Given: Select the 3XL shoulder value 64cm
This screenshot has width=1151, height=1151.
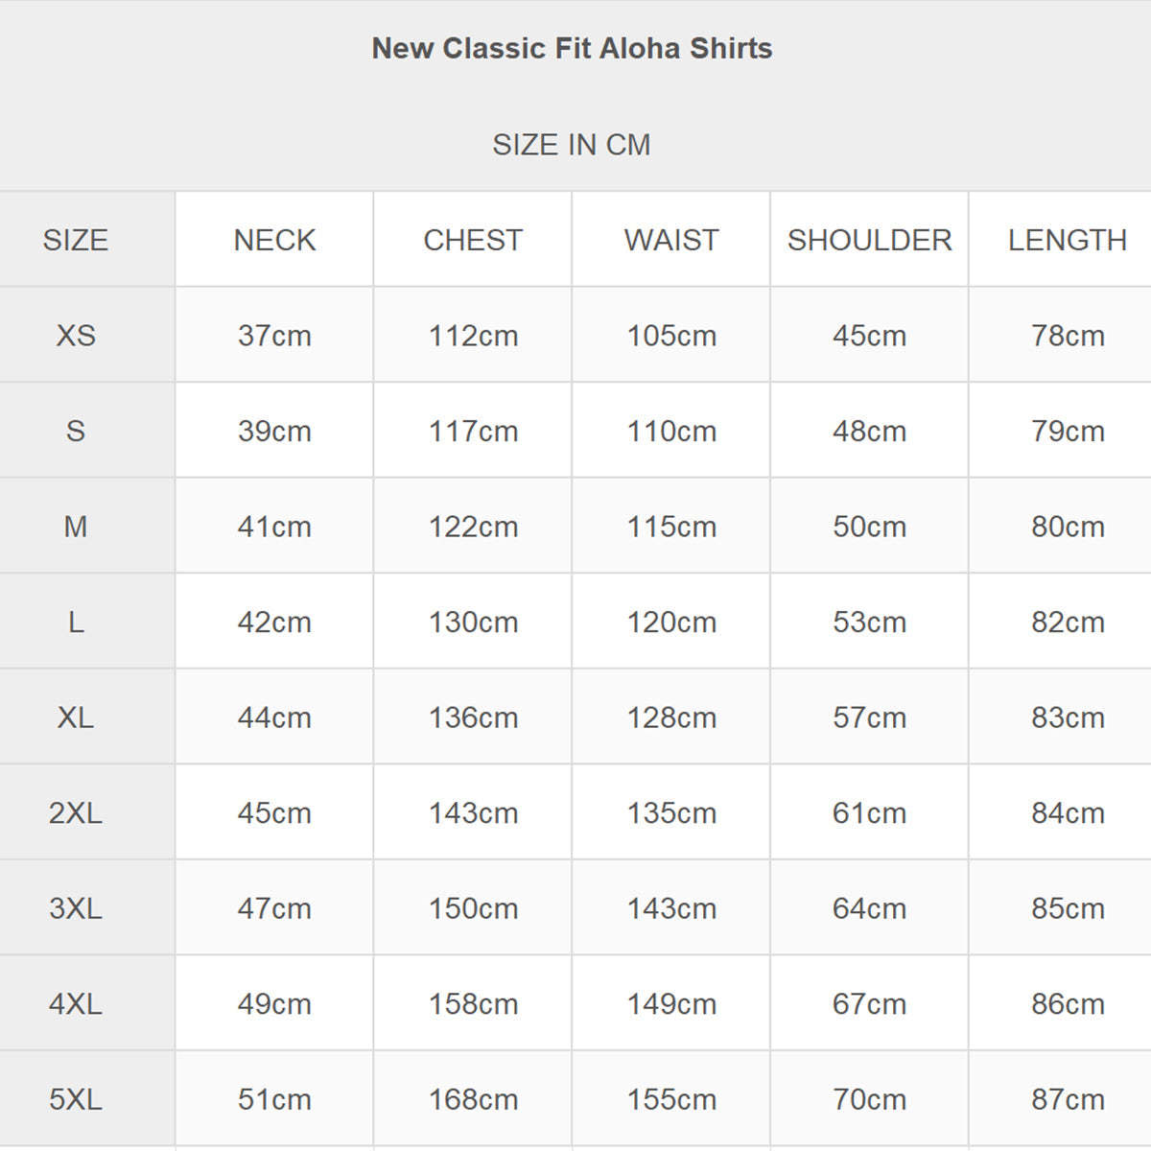Looking at the screenshot, I should [869, 908].
